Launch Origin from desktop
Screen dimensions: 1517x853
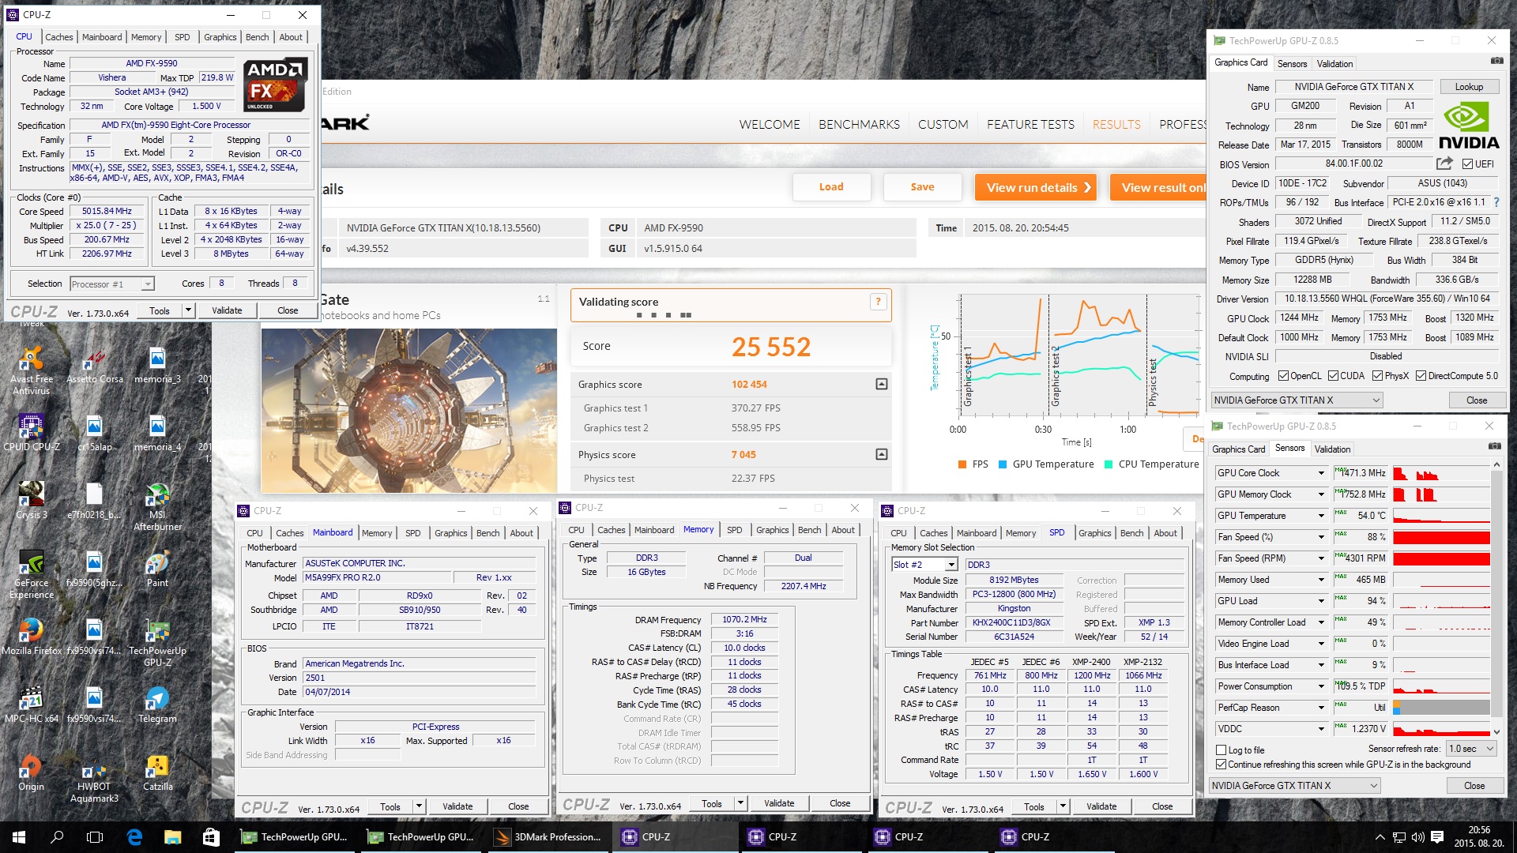32,772
